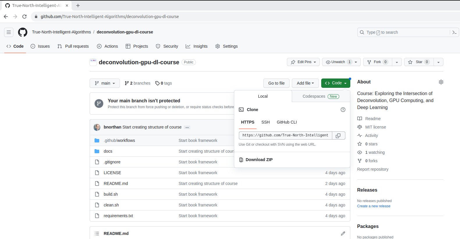The height and width of the screenshot is (239, 460).
Task: Click Create a new release
Action: coord(374,206)
